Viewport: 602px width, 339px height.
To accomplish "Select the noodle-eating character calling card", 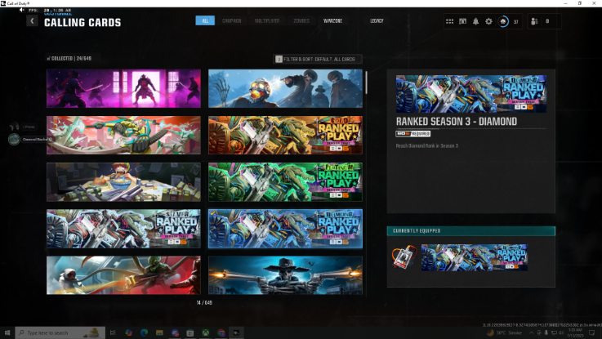I will click(x=123, y=182).
